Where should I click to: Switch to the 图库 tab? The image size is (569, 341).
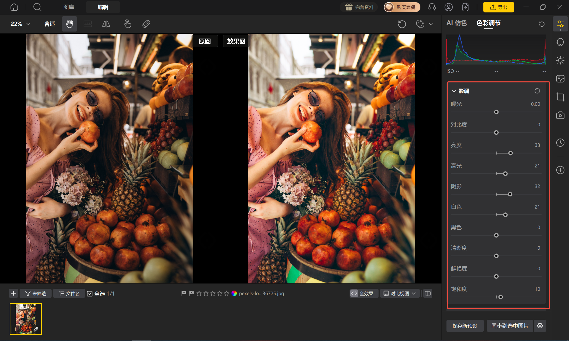click(69, 7)
